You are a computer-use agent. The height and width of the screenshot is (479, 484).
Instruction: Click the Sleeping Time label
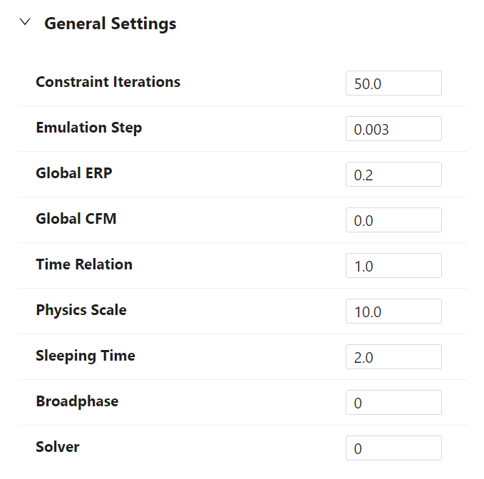pyautogui.click(x=86, y=356)
